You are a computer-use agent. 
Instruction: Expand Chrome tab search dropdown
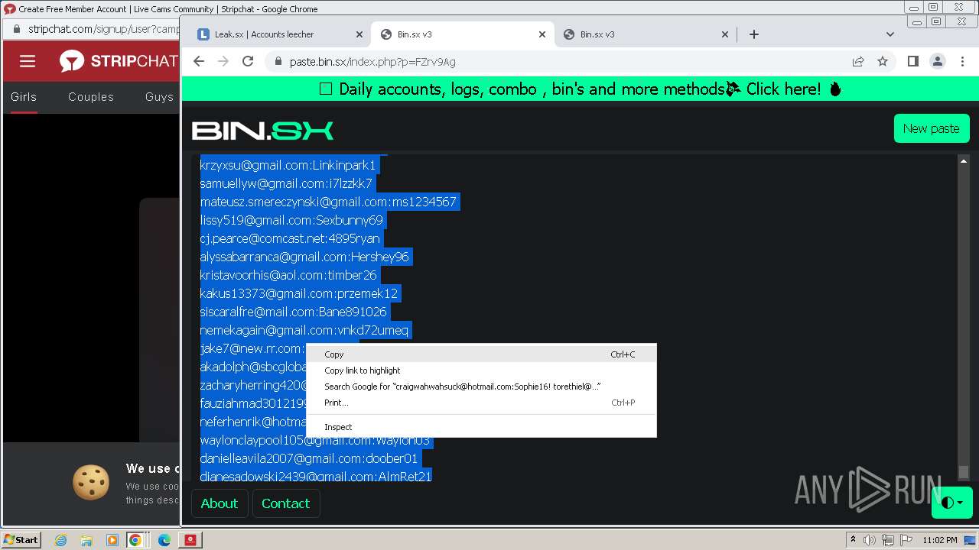[x=890, y=34]
